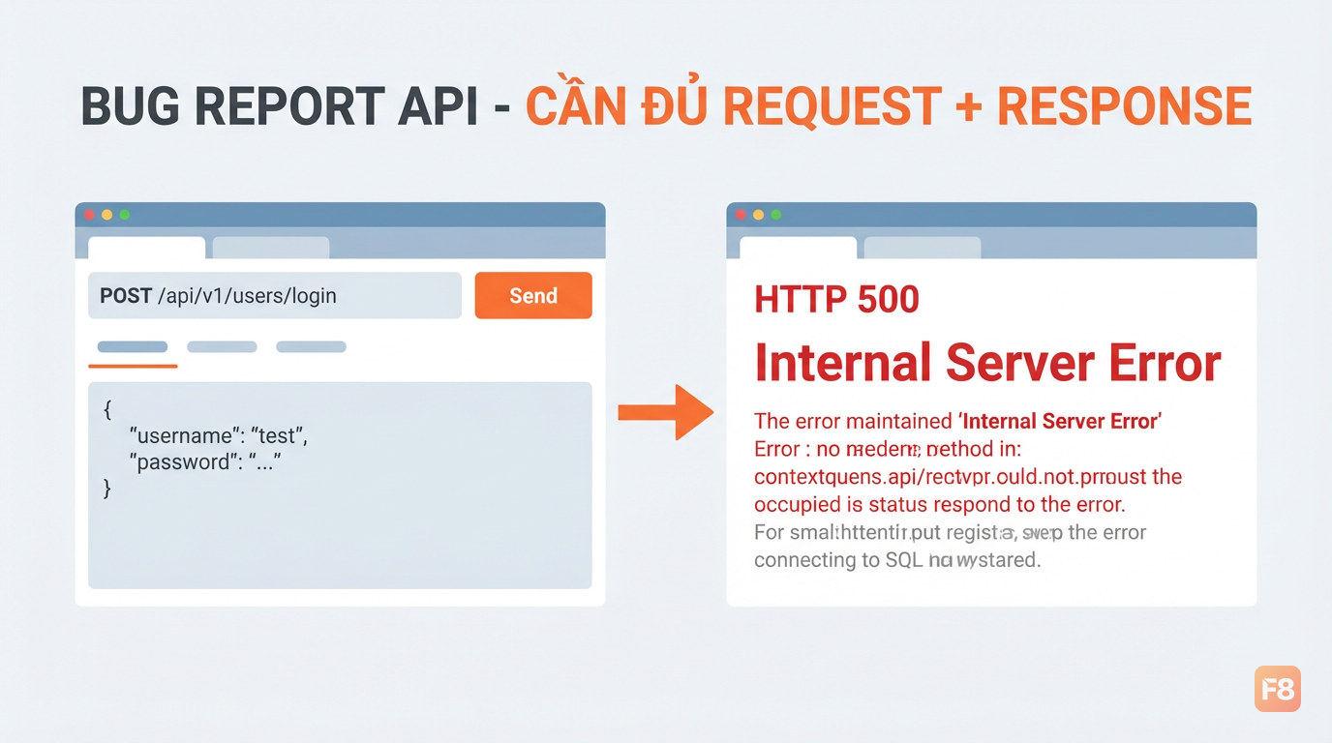Close the HTTP 500 window with its red dot

pos(742,215)
